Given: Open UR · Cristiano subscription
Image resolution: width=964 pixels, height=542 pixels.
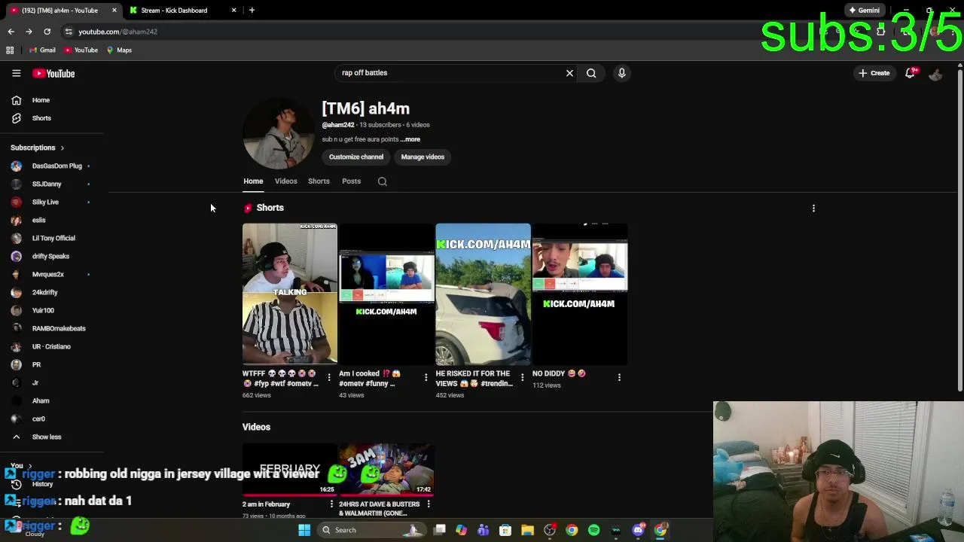Looking at the screenshot, I should pyautogui.click(x=52, y=346).
